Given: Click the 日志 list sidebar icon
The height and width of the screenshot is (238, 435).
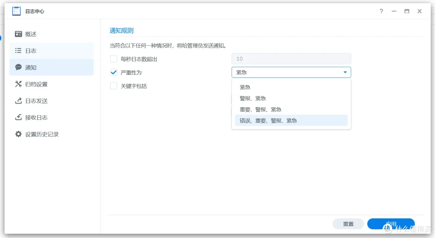Looking at the screenshot, I should tap(18, 50).
